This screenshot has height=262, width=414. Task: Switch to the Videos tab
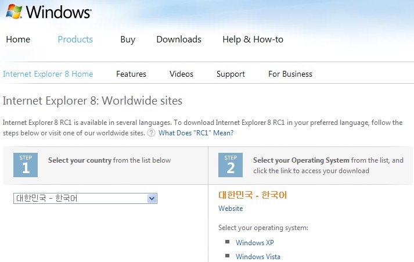pos(181,74)
